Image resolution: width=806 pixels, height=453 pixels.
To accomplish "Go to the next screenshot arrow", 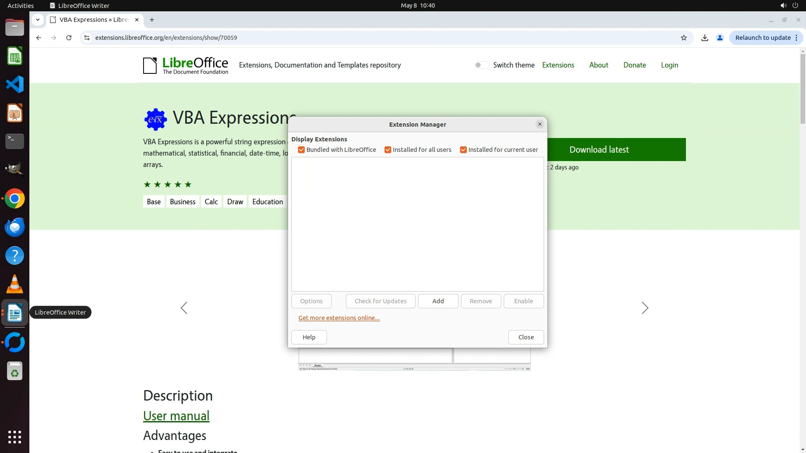I will point(645,308).
